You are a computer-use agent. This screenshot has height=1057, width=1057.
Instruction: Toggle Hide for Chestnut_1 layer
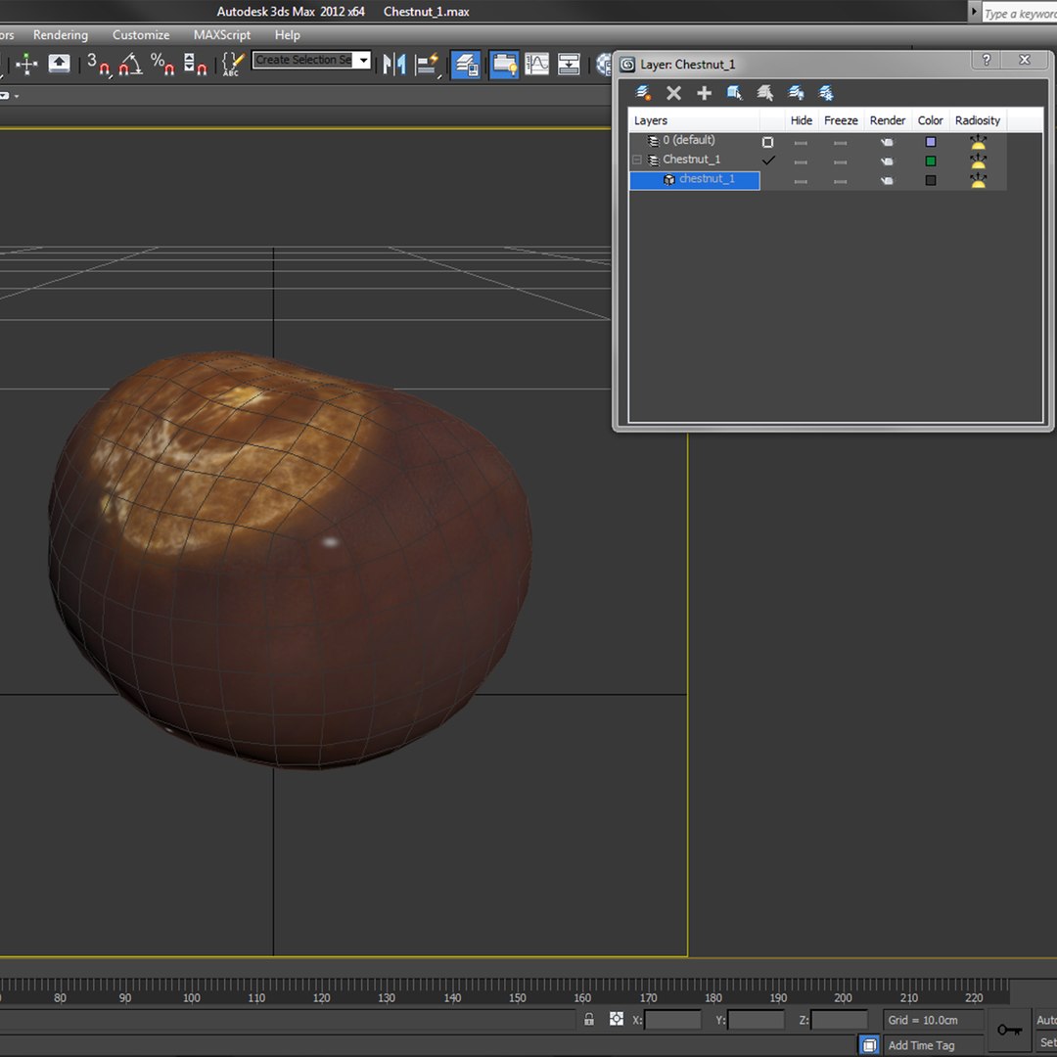click(801, 161)
